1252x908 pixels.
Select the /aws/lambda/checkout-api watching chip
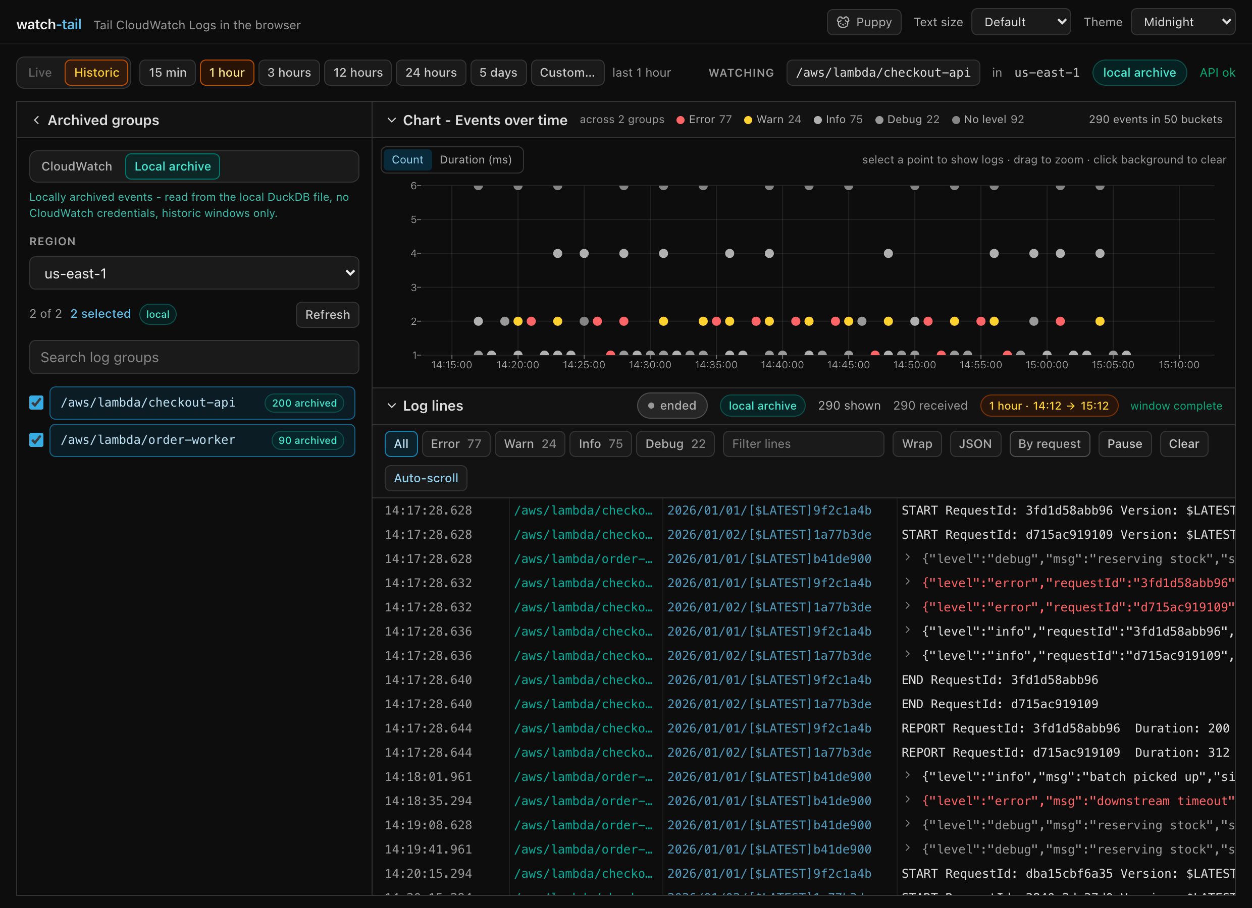[883, 73]
